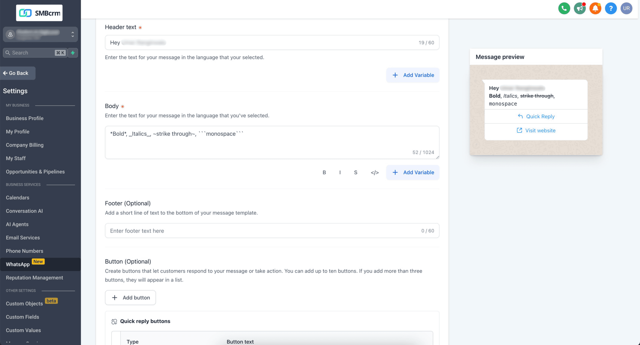Click the Body message textarea

click(x=272, y=142)
